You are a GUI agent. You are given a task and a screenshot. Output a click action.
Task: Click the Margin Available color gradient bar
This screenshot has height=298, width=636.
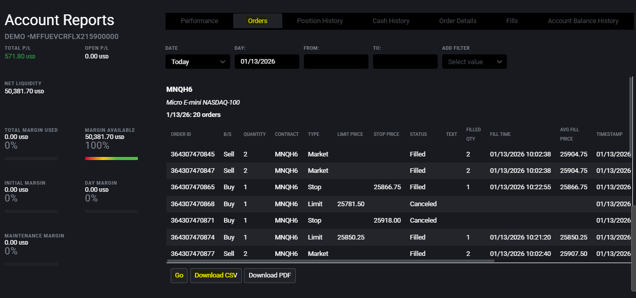pyautogui.click(x=111, y=158)
